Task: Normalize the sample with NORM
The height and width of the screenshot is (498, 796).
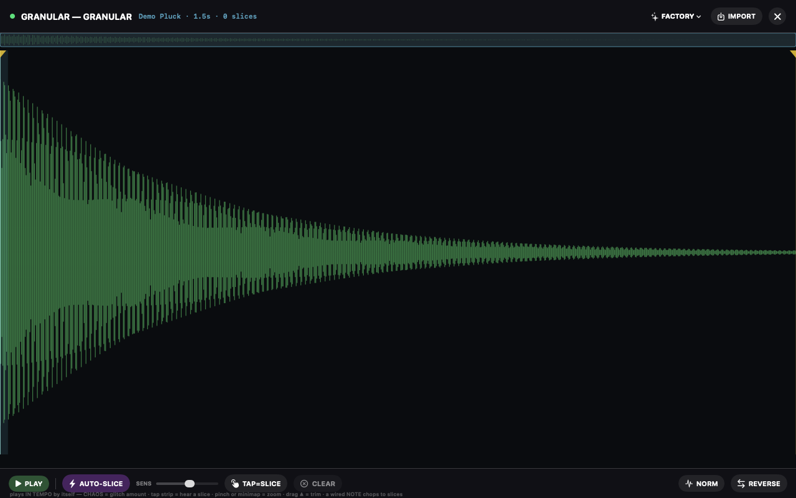Action: click(x=701, y=484)
